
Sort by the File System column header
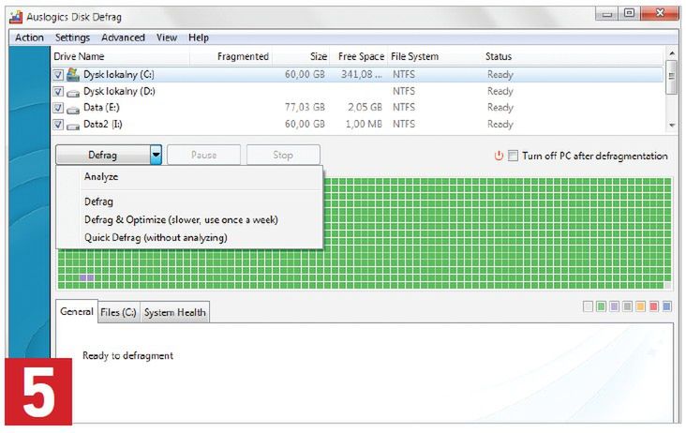pos(414,56)
